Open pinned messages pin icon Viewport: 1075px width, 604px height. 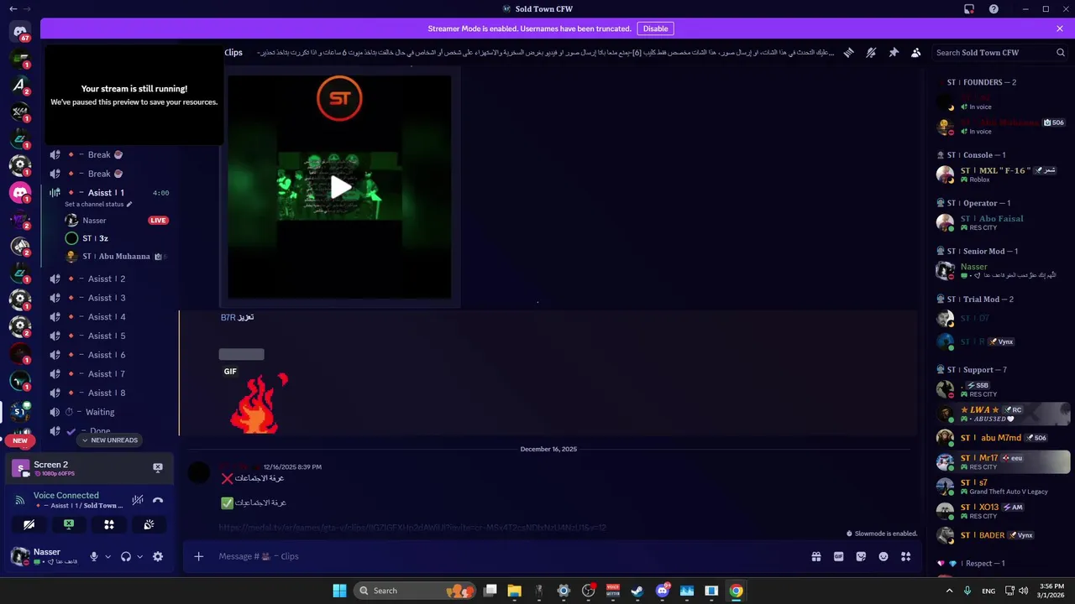click(894, 52)
